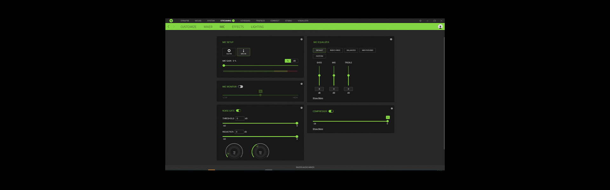Enable the Mic Monitor toggle
This screenshot has width=610, height=190.
[241, 86]
